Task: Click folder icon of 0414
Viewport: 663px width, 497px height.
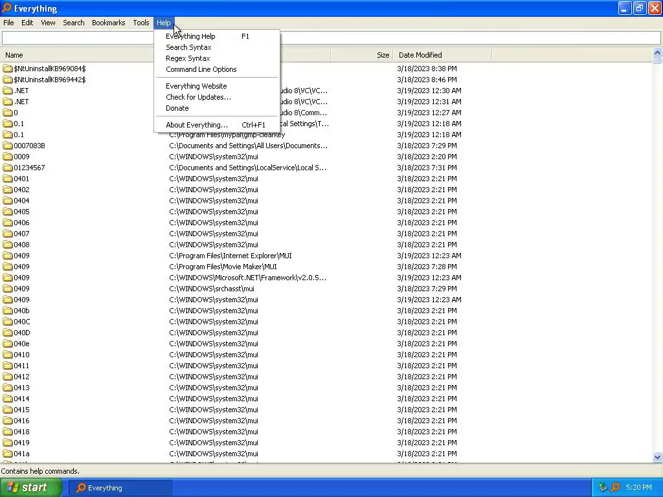Action: coord(8,399)
